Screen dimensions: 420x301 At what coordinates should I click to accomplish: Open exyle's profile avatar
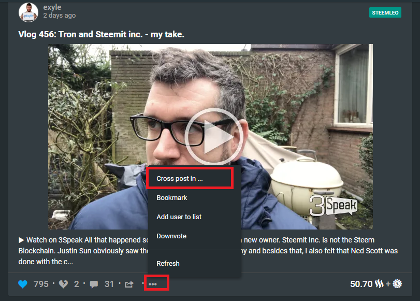tap(28, 12)
